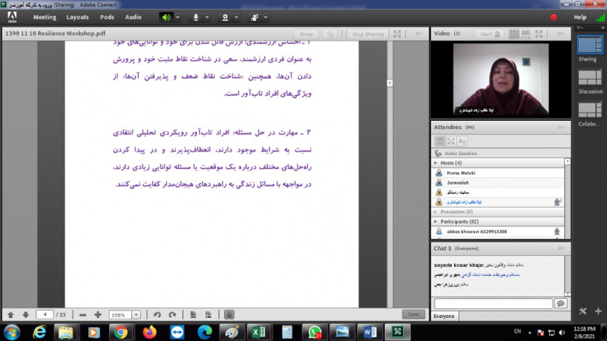Toggle the webcam icon in toolbar
The image size is (607, 341).
(x=225, y=17)
